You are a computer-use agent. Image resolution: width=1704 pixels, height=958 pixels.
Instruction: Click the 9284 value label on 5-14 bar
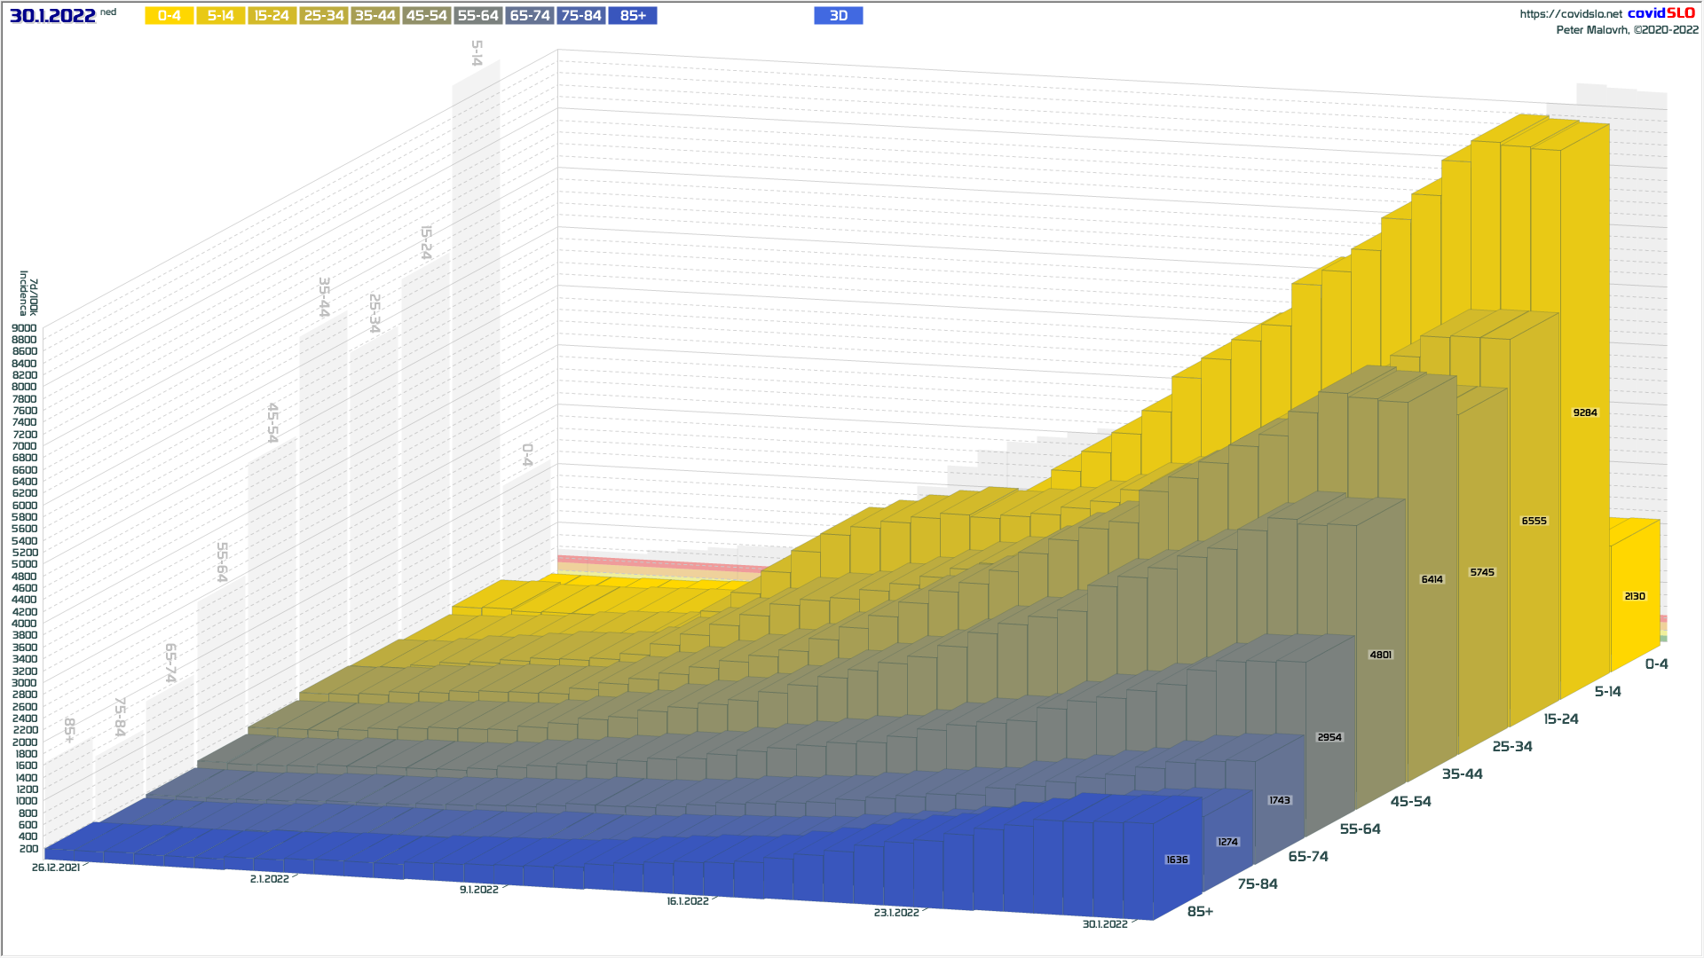point(1584,412)
